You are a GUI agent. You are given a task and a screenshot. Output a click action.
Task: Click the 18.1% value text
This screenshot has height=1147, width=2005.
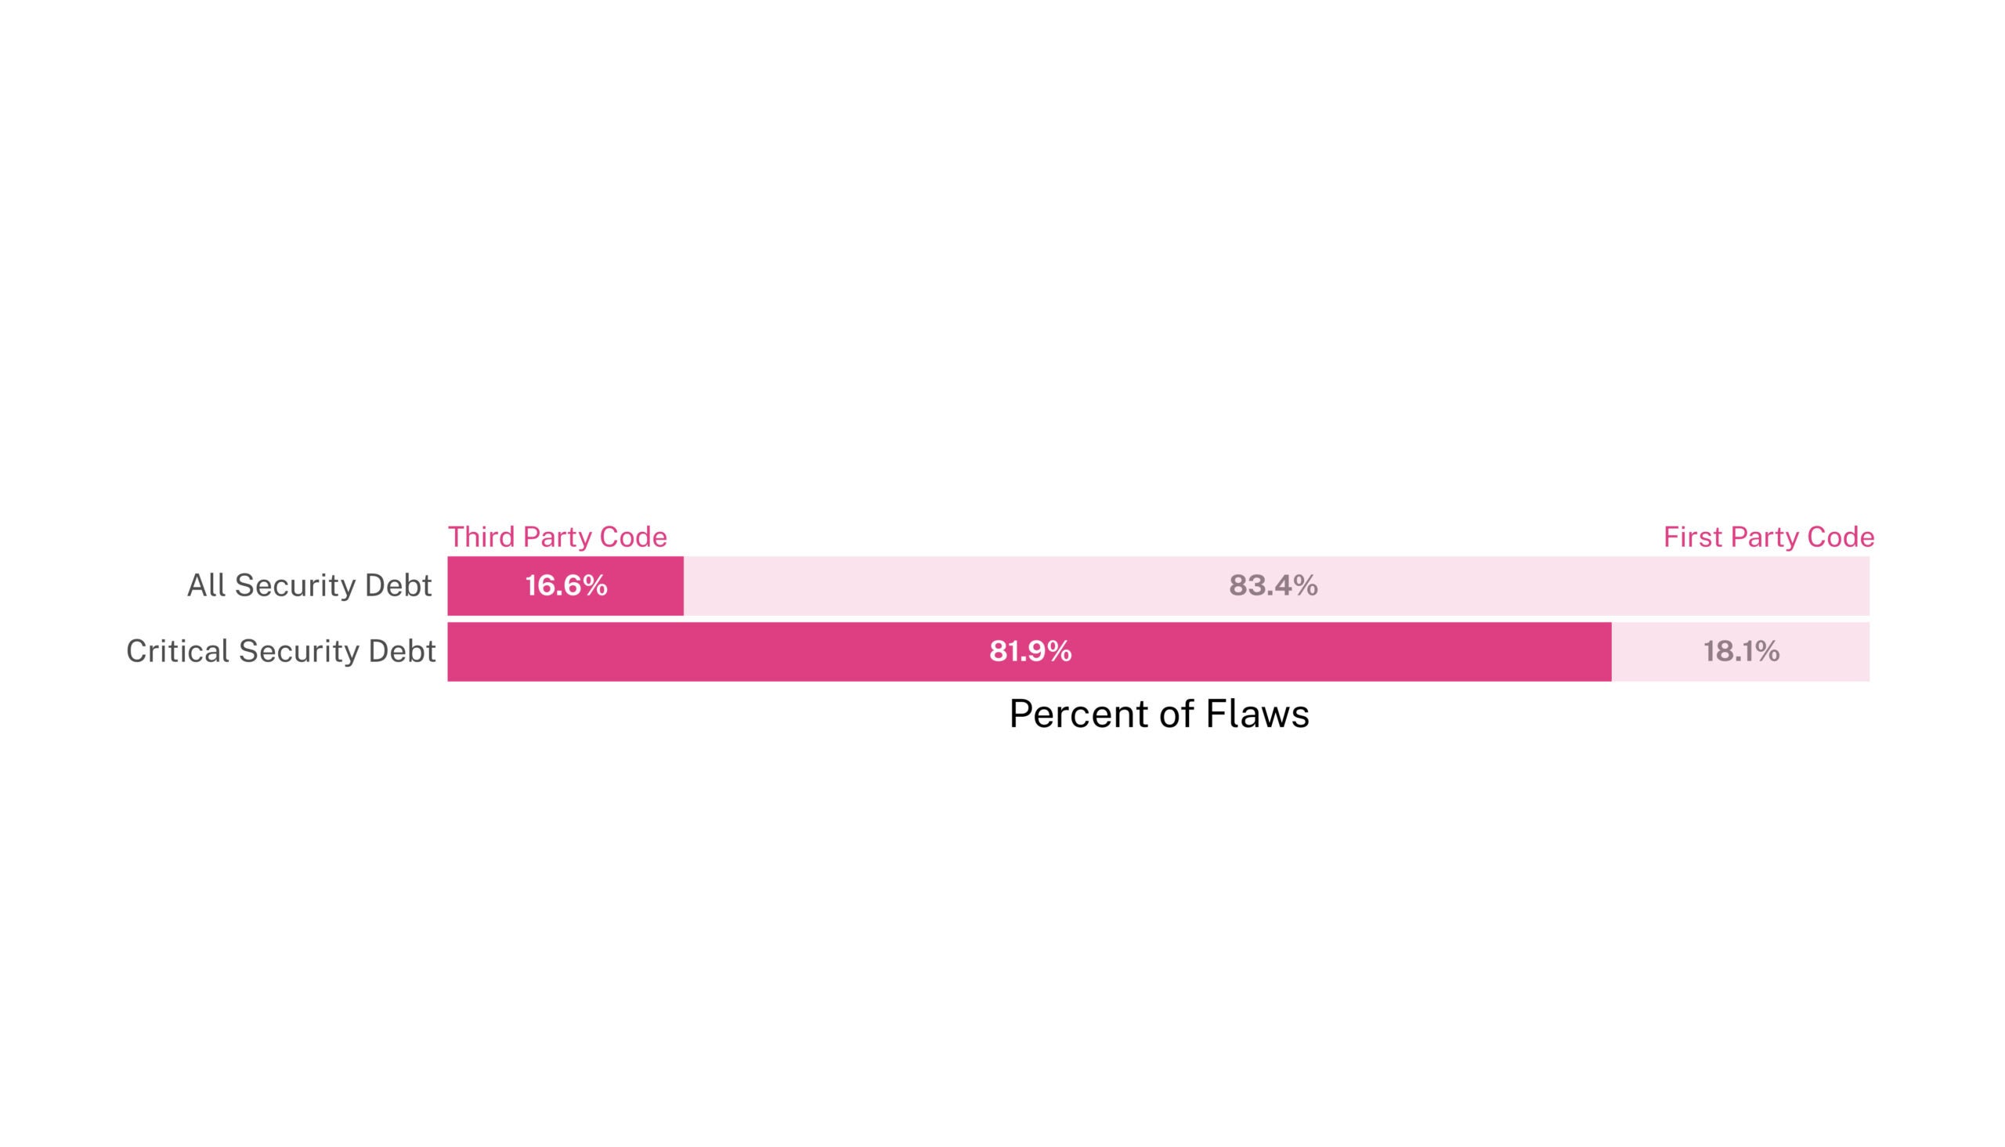point(1740,652)
